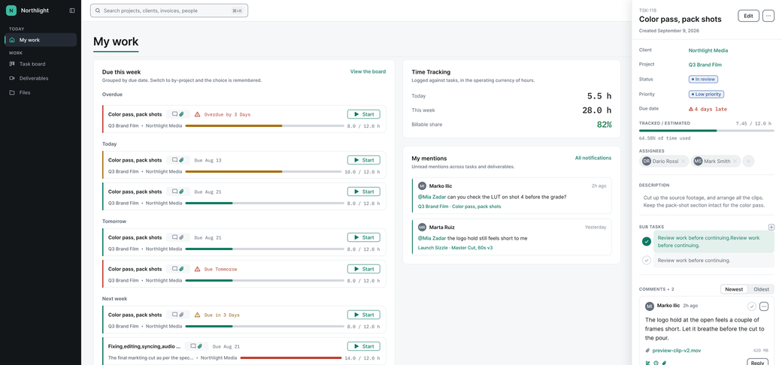
Task: Mark Marko Ilic's comment as resolved
Action: [x=752, y=306]
